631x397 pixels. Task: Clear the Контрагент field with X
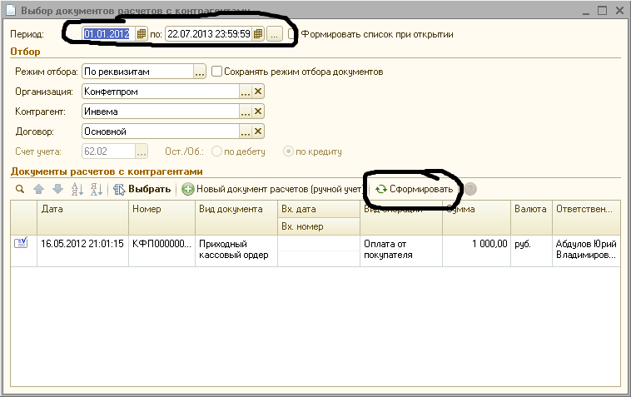coord(258,112)
